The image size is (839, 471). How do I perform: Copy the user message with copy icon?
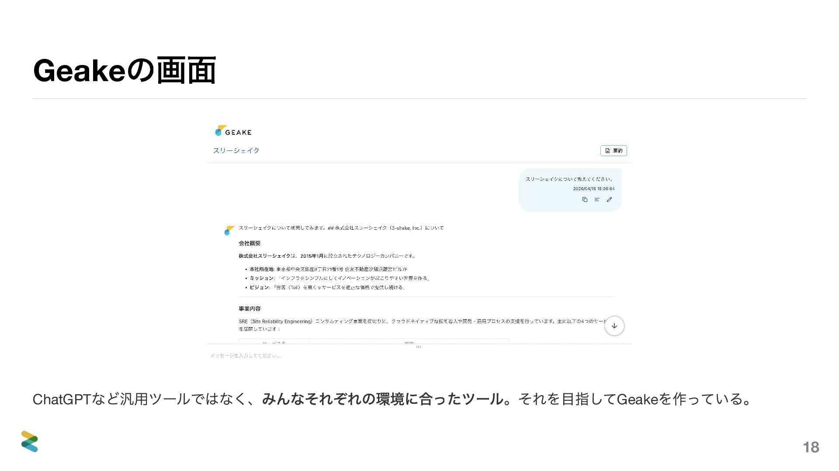(x=585, y=200)
